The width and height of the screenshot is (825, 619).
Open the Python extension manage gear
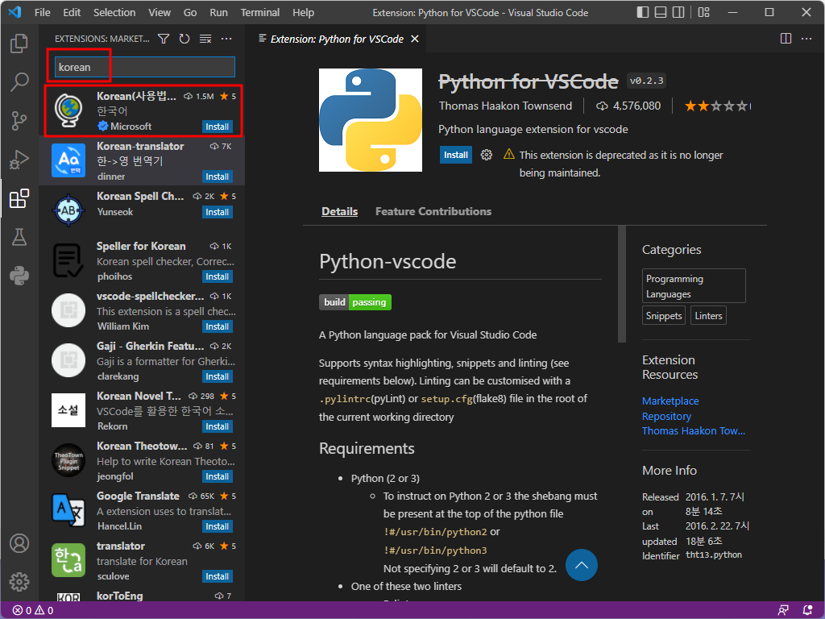coord(486,155)
